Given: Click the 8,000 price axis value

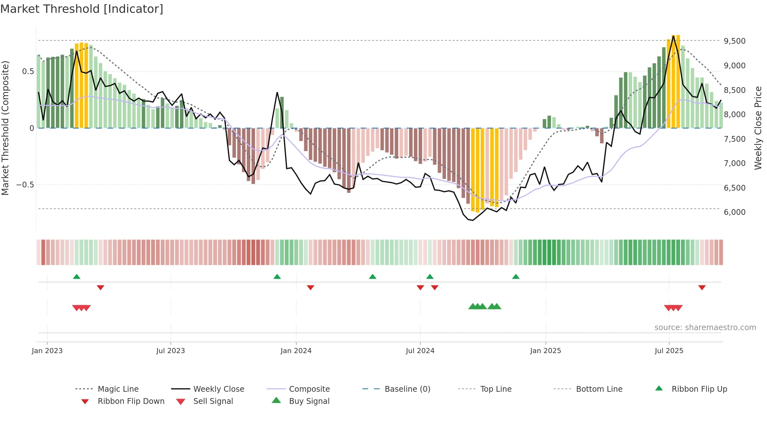Looking at the screenshot, I should point(735,114).
